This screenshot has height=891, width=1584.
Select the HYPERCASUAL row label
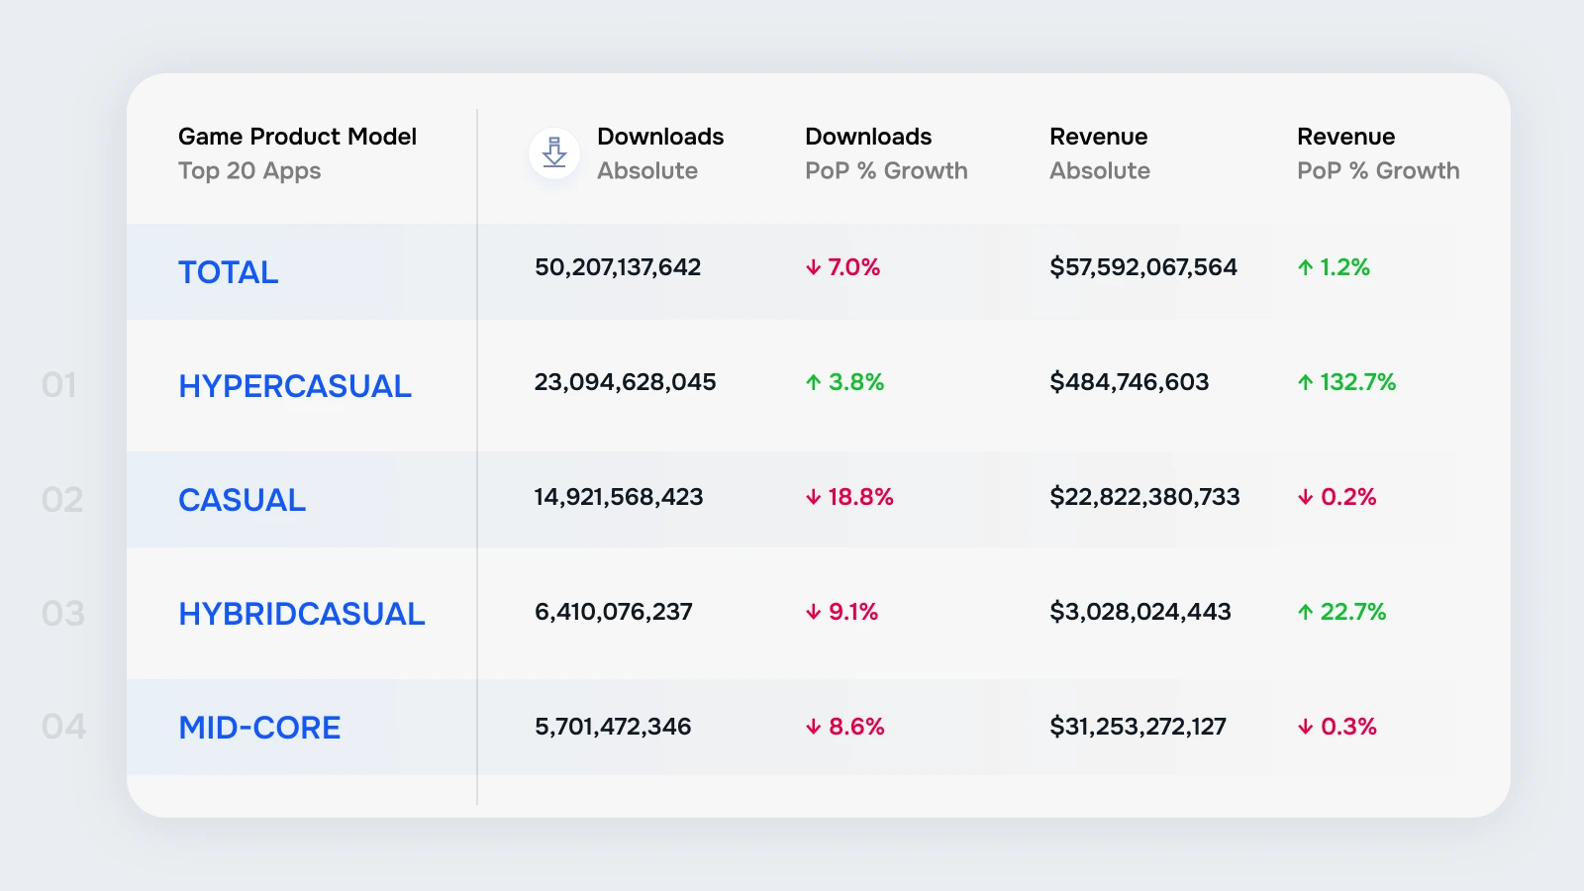click(x=295, y=386)
